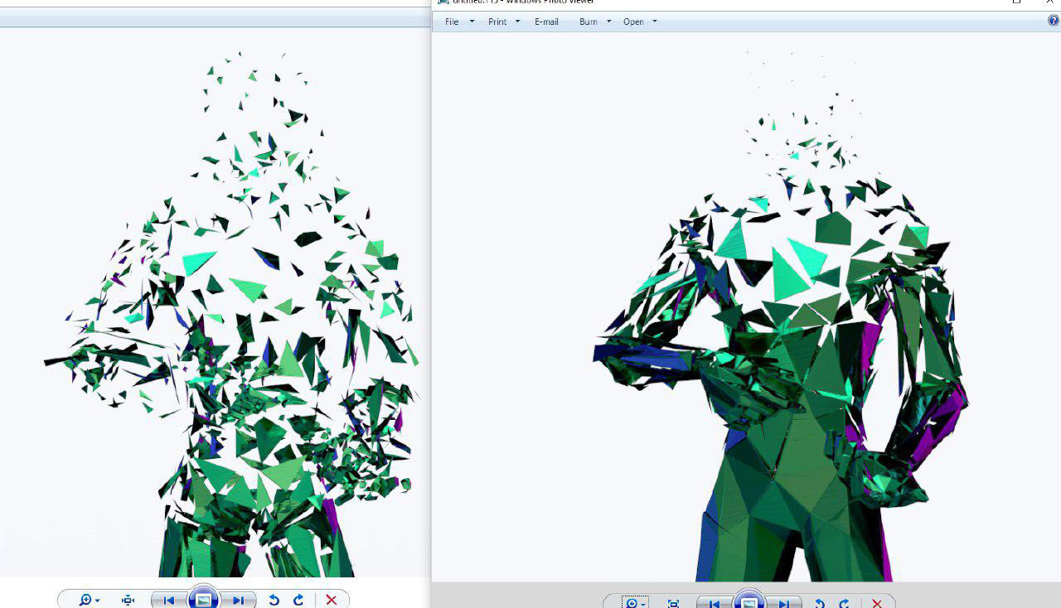This screenshot has width=1061, height=608.
Task: Rotate counterclockwise in the right viewer
Action: 820,603
